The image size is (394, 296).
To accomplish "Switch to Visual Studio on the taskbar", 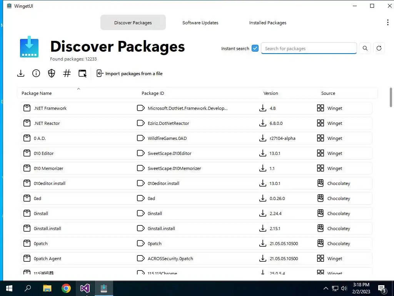I will point(85,288).
